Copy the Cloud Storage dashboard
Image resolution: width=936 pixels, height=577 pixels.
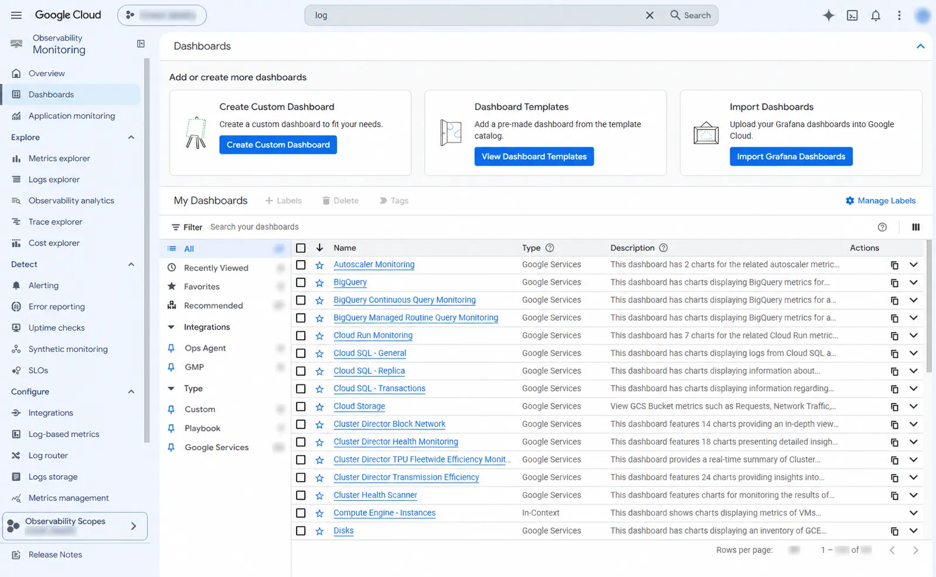pyautogui.click(x=894, y=407)
